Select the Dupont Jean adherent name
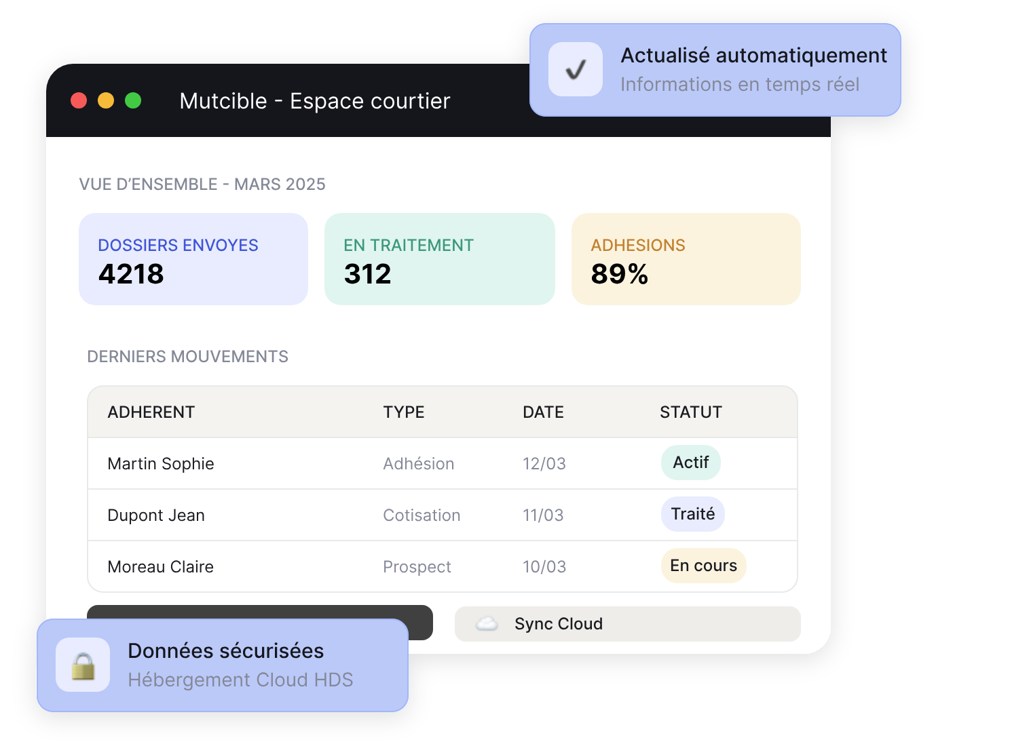 click(156, 515)
